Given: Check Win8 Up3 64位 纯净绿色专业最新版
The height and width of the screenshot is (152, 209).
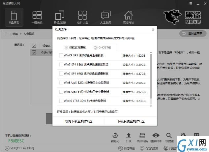Looking at the screenshot, I should [61, 92].
